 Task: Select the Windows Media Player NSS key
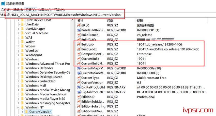click(45, 99)
